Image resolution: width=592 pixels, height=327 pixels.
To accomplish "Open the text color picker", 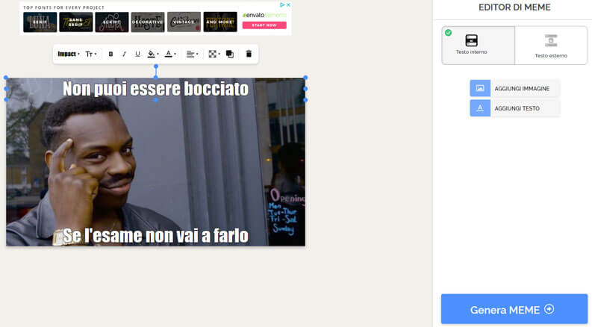I will pyautogui.click(x=170, y=54).
